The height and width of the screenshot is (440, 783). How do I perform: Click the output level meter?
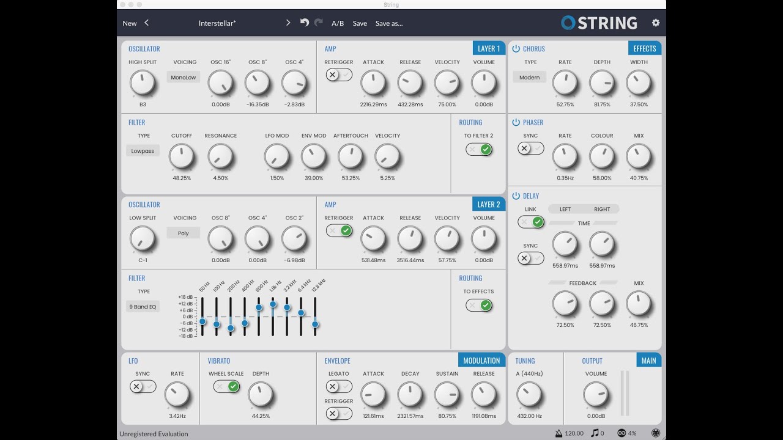pyautogui.click(x=625, y=394)
